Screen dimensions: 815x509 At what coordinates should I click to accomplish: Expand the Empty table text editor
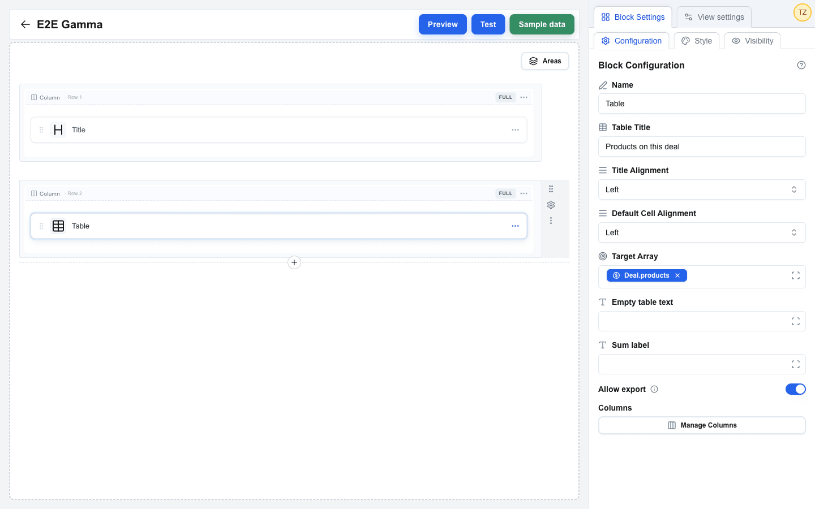[x=796, y=321]
